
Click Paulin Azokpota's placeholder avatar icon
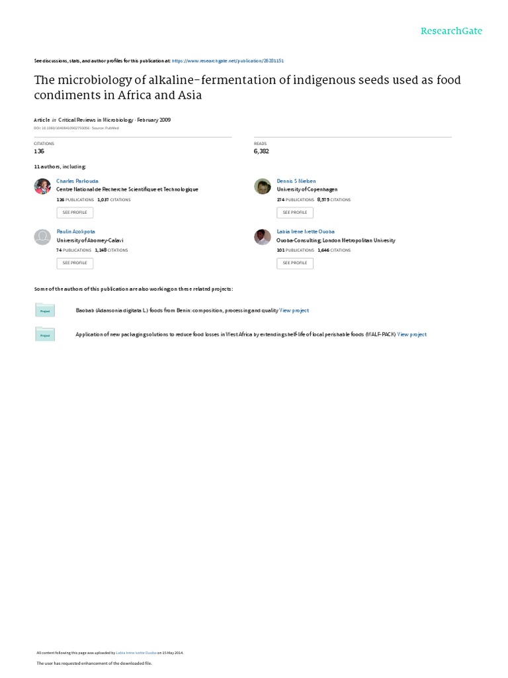click(42, 237)
